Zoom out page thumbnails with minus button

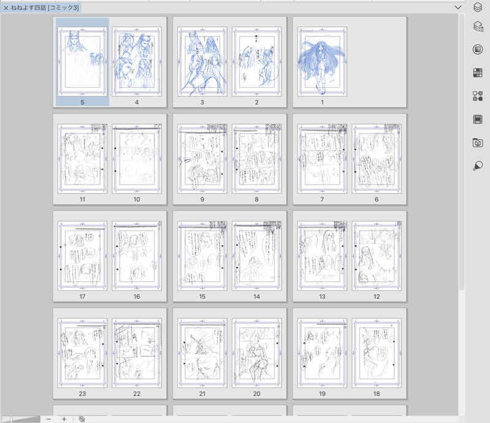point(48,419)
